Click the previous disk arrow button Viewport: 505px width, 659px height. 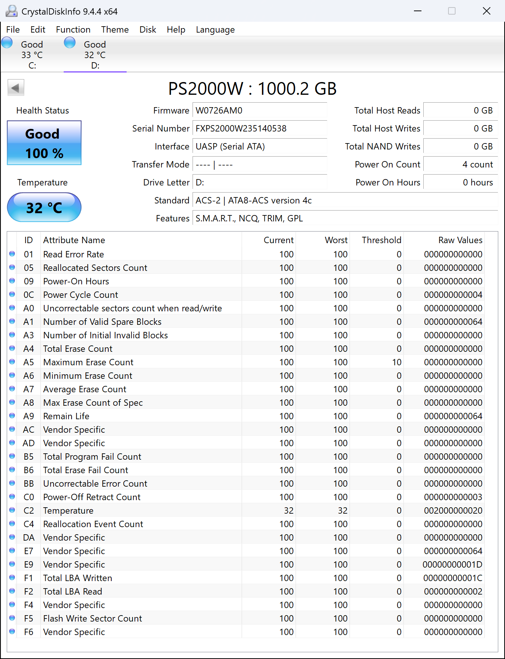coord(16,88)
